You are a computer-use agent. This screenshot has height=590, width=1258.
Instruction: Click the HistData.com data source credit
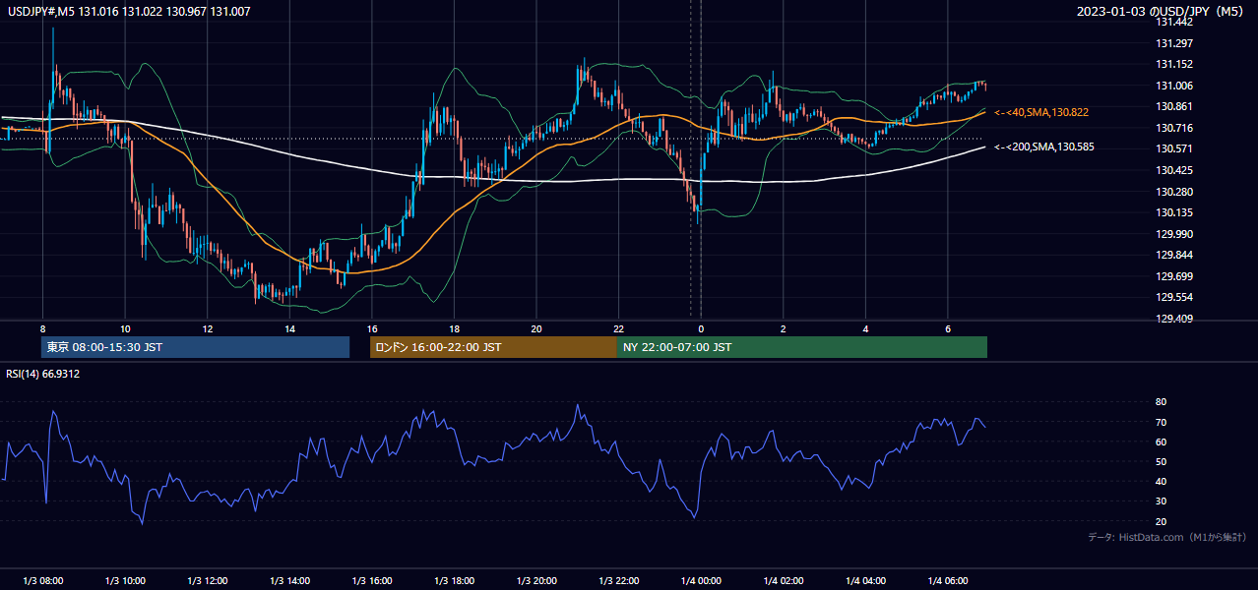coord(1167,538)
